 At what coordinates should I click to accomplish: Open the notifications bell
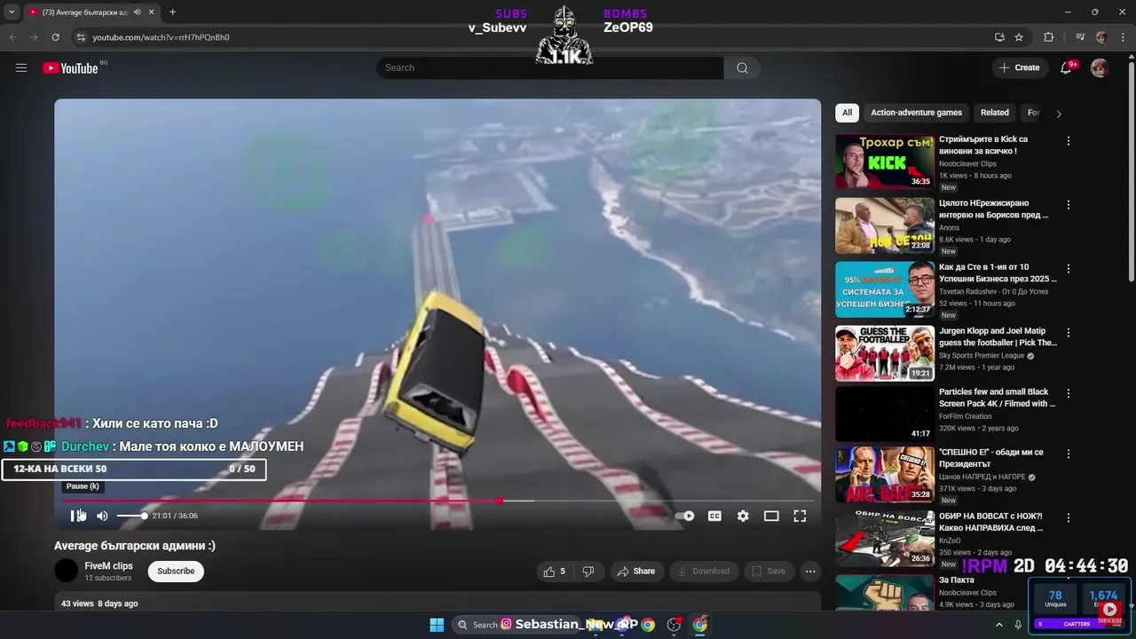[1067, 67]
